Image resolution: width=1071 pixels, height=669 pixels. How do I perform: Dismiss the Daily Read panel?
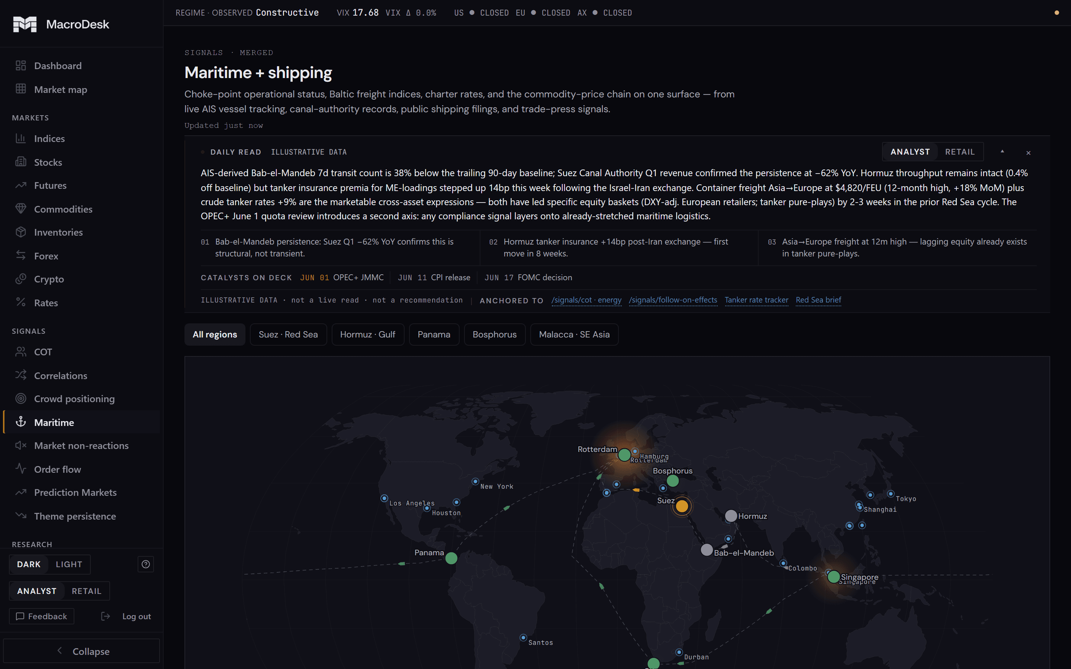coord(1029,153)
